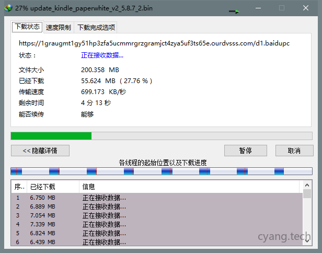Minimize the download window
The height and width of the screenshot is (253, 322).
click(x=258, y=8)
